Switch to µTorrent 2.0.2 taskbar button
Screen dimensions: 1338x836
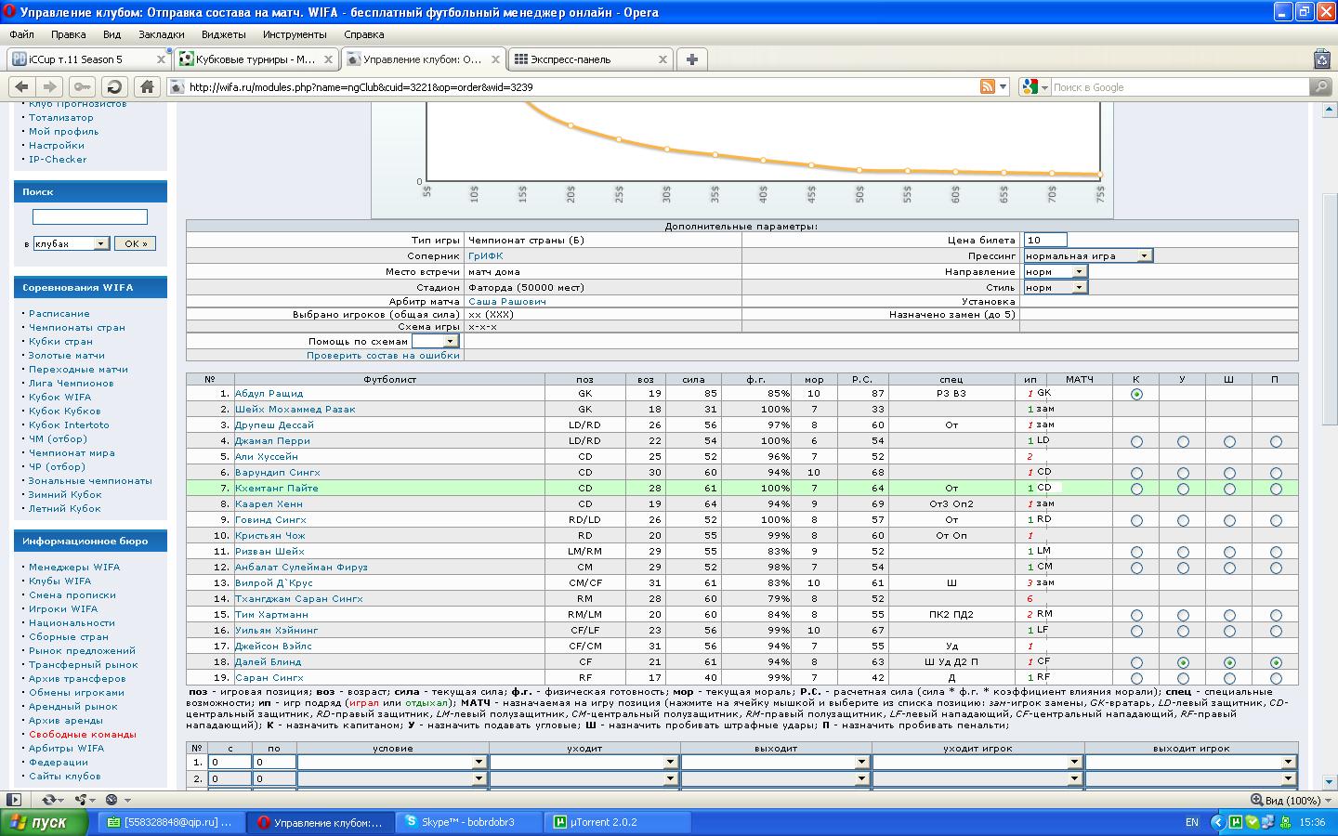618,822
